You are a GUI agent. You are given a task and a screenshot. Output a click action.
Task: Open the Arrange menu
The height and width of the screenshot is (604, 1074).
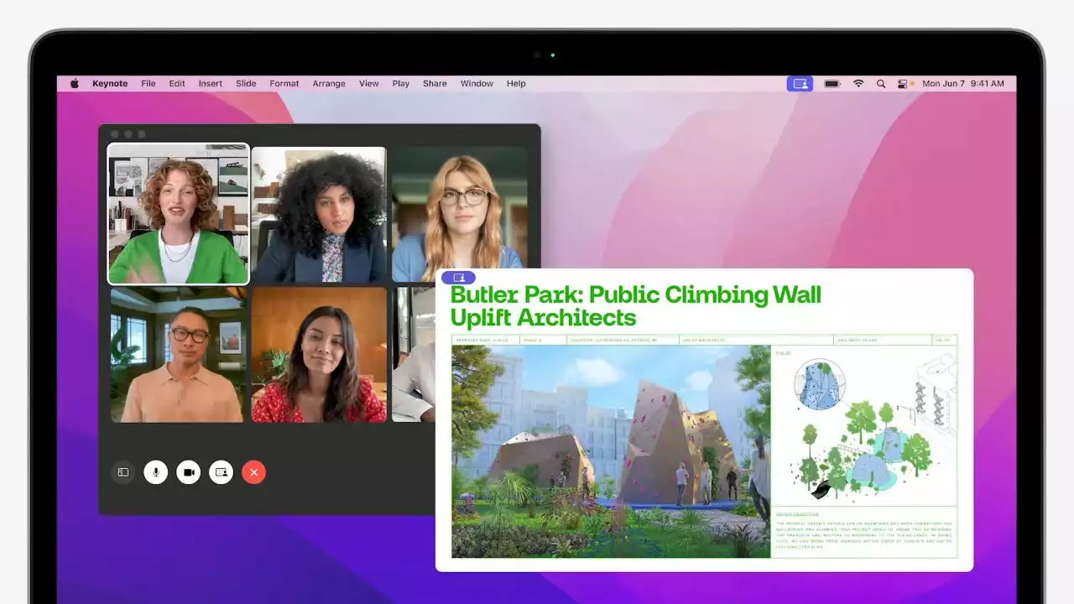pos(329,84)
